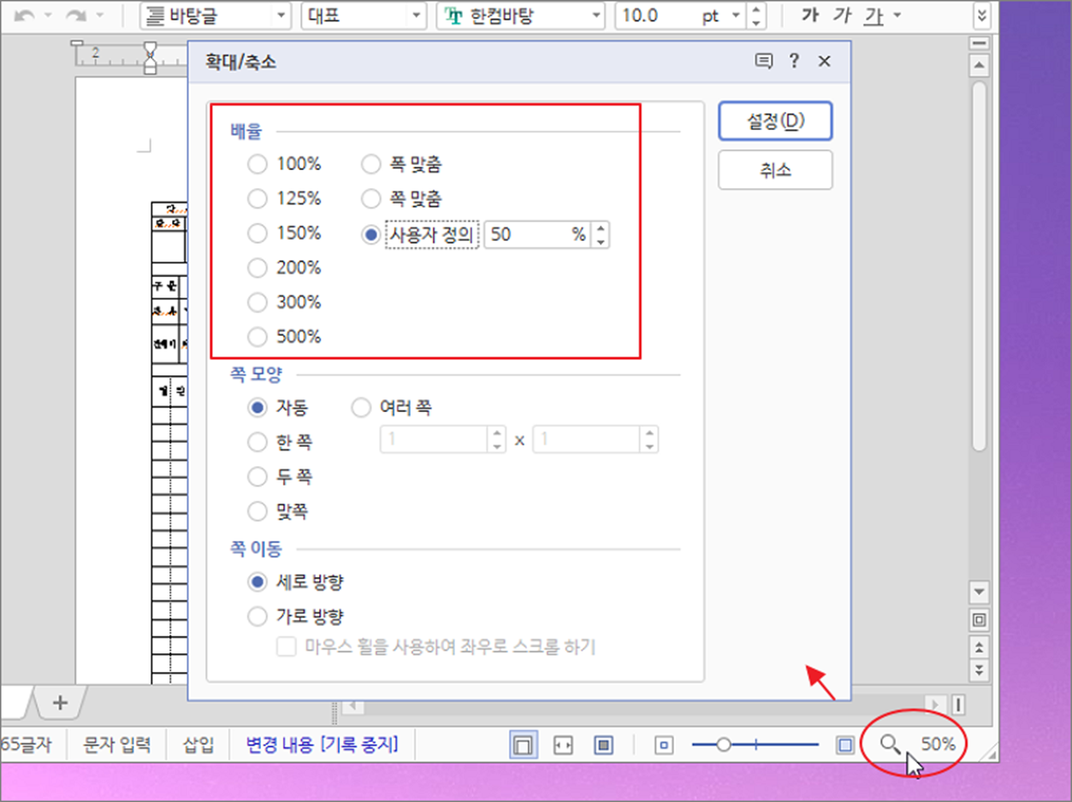Select the 쪽 맞춤 radio in the dialog

tap(370, 198)
